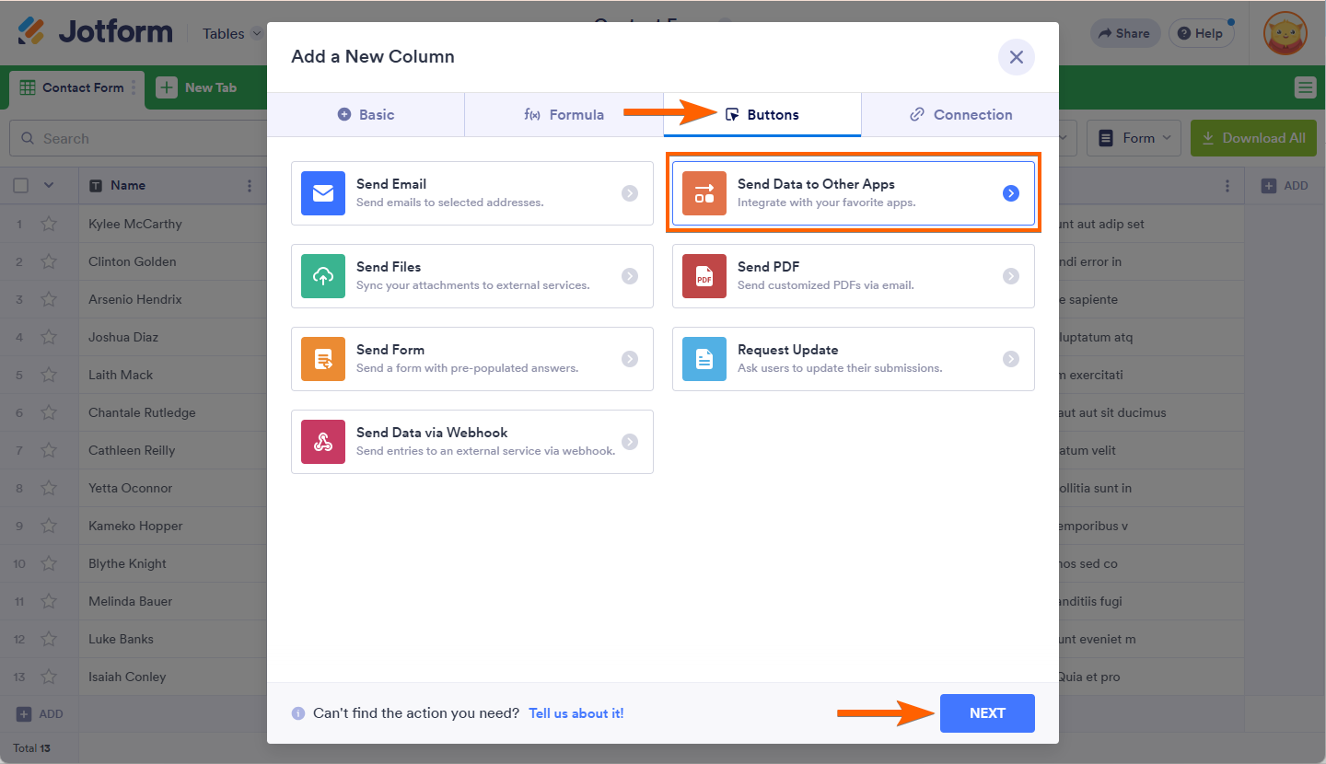Star the Kylee McCarthy row
Viewport: 1326px width, 764px height.
point(49,224)
